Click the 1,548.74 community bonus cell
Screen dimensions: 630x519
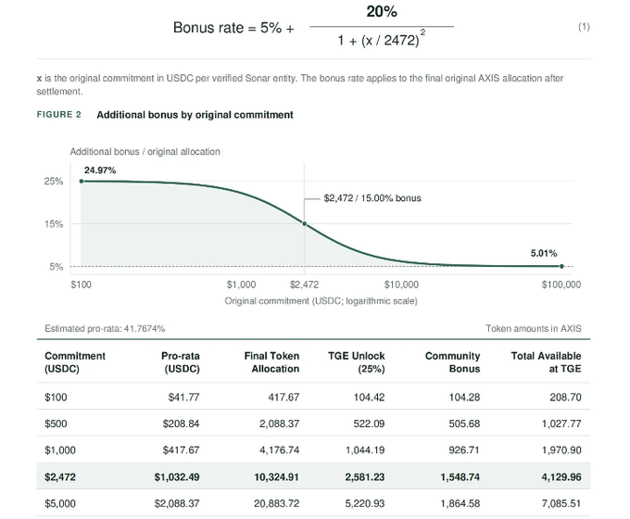460,477
